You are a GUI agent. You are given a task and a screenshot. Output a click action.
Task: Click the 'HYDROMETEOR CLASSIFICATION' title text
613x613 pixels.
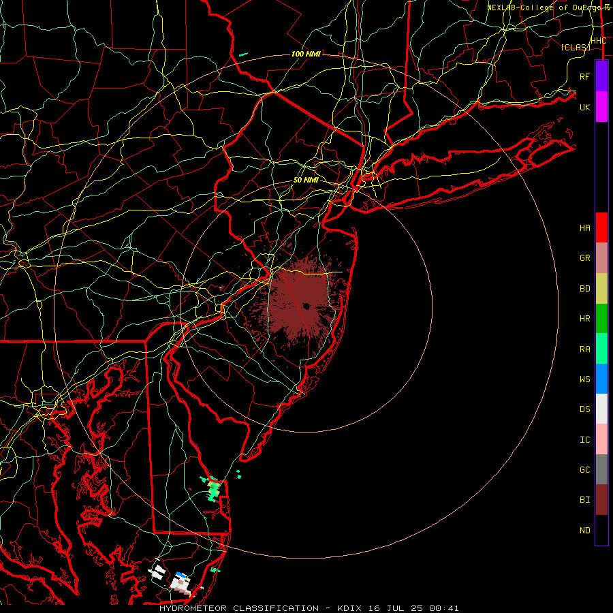[239, 608]
